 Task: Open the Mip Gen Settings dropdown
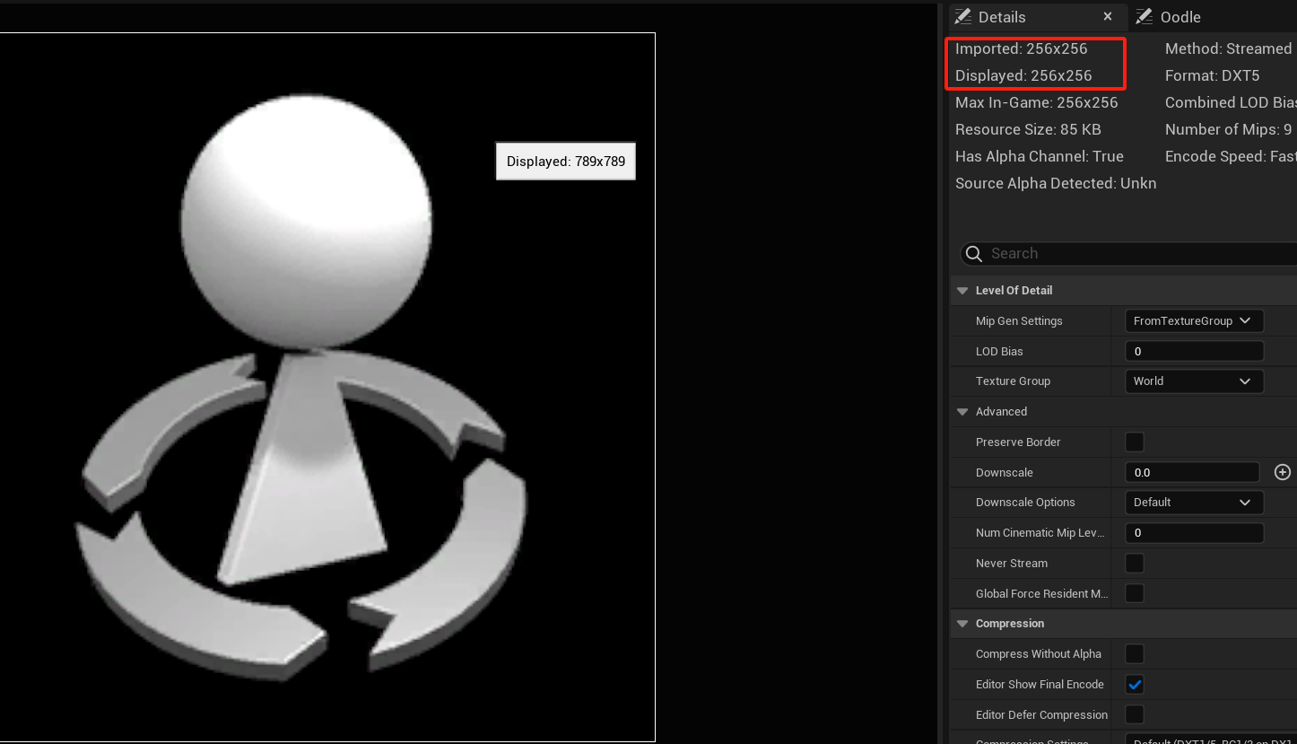click(x=1194, y=321)
